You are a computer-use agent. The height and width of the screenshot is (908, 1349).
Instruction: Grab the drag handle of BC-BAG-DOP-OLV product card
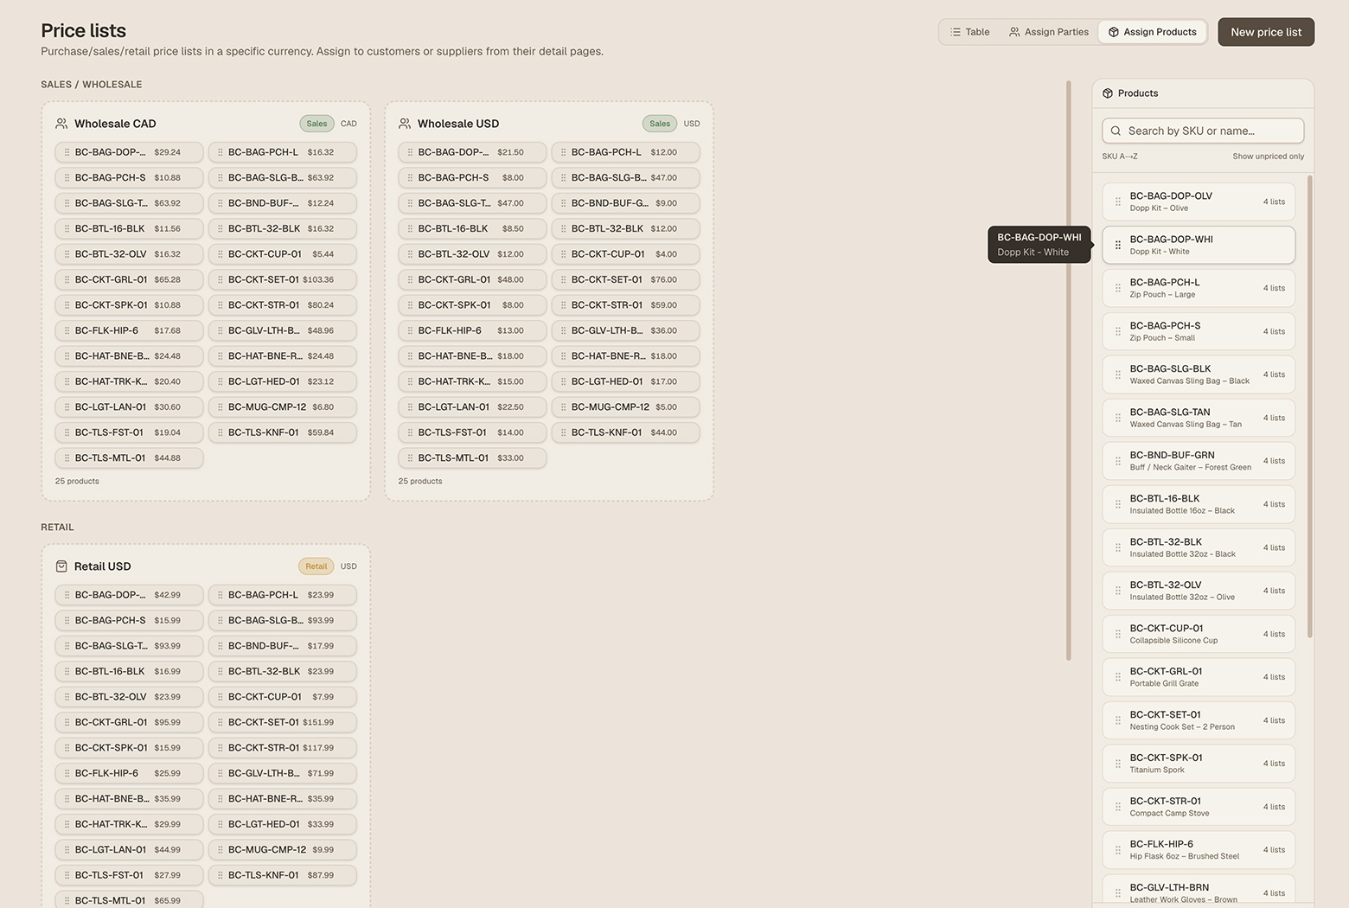click(1118, 201)
